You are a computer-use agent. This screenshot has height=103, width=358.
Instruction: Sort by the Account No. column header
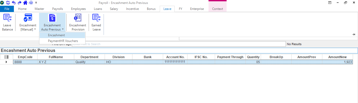[175, 57]
